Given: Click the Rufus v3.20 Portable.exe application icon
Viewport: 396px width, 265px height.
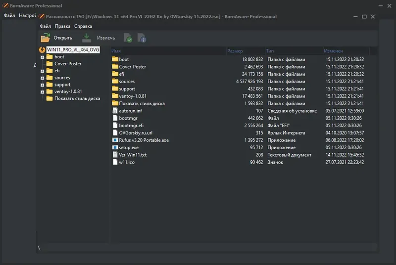Looking at the screenshot, I should click(115, 140).
